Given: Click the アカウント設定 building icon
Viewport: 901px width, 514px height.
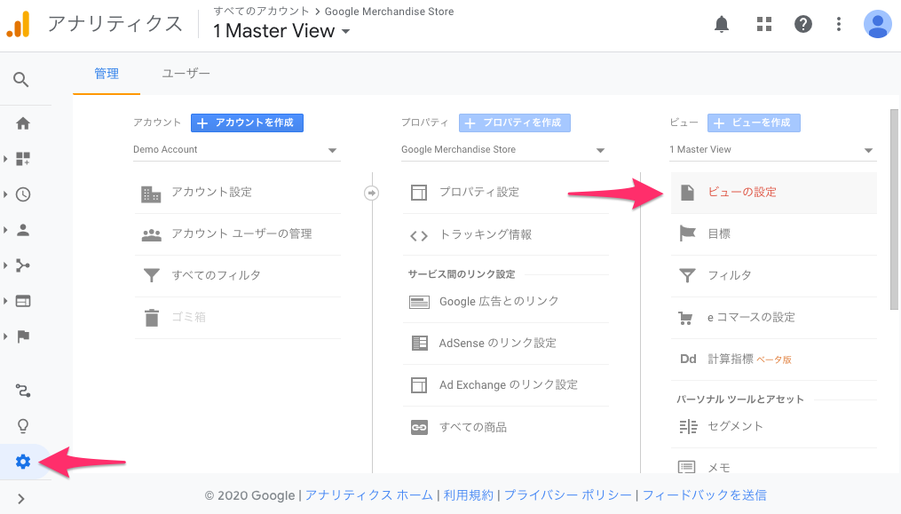Looking at the screenshot, I should click(151, 194).
